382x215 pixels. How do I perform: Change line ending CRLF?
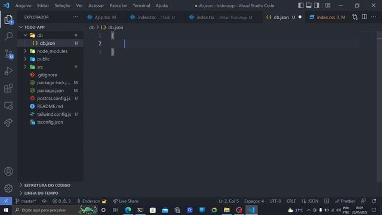point(291,201)
